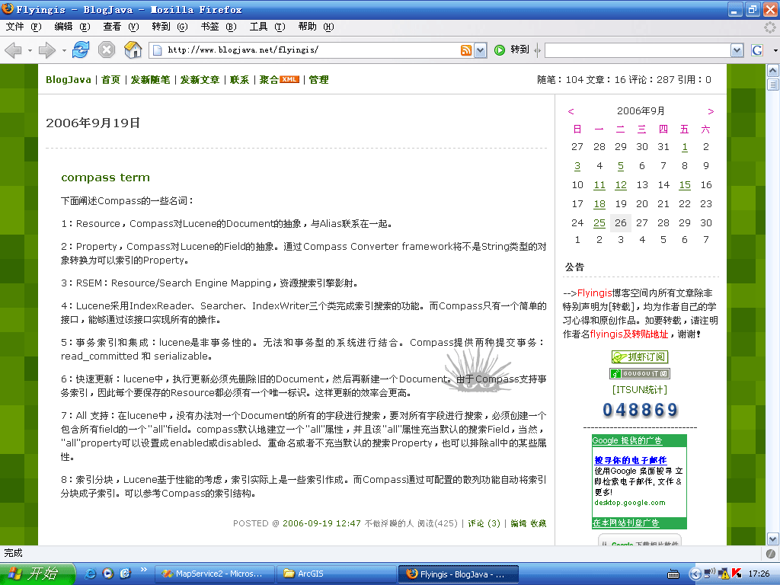Click the Google search input box
Screen dimensions: 780x585
click(x=638, y=50)
